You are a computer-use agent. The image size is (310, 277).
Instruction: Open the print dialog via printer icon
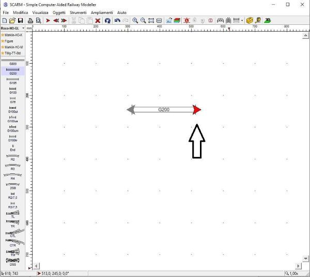point(30,21)
